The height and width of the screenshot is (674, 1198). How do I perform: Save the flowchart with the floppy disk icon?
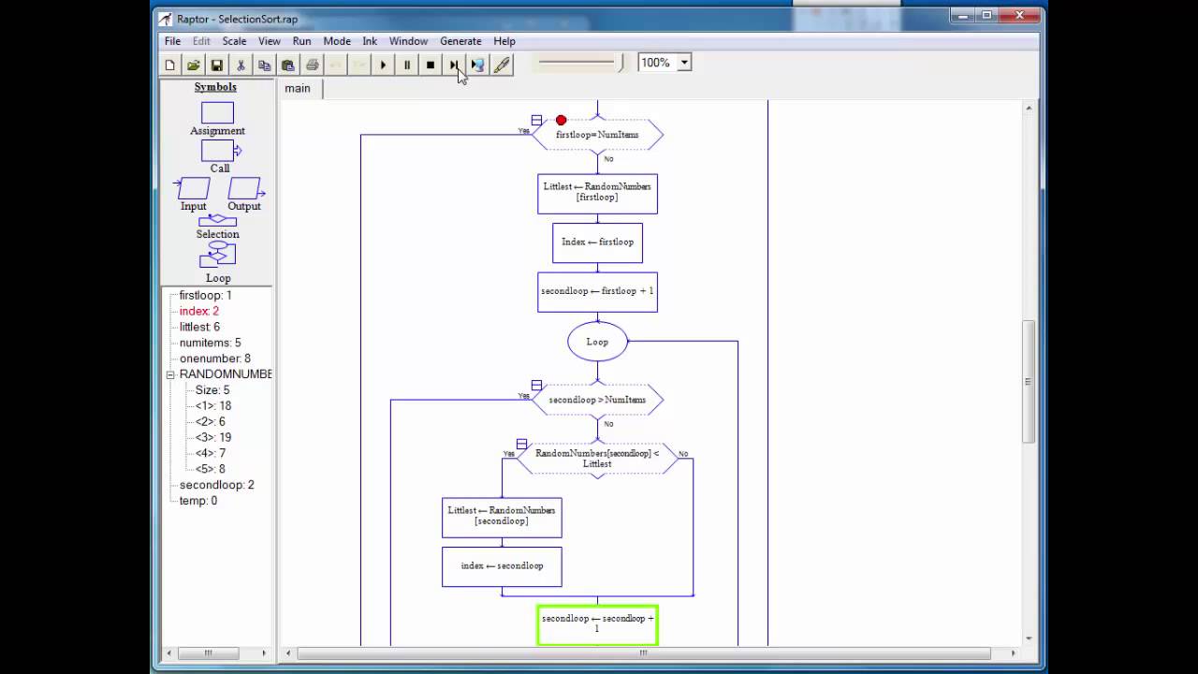216,65
